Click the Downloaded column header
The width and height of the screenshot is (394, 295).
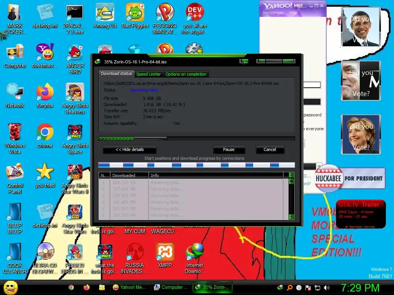click(129, 176)
